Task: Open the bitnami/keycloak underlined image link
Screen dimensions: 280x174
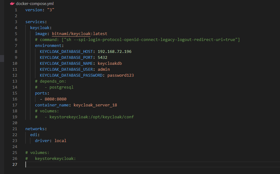Action: 71,33
